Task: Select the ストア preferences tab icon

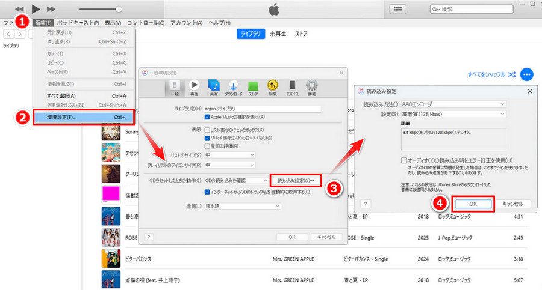Action: (x=253, y=88)
